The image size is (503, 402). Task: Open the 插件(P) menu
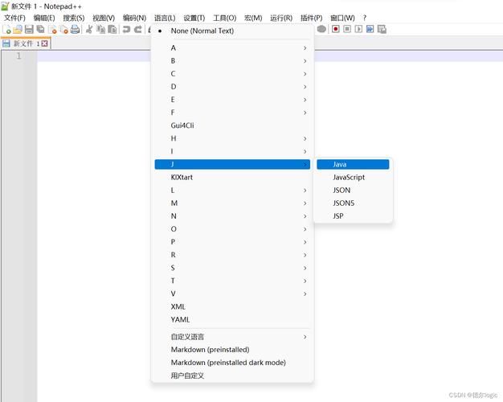pos(312,18)
